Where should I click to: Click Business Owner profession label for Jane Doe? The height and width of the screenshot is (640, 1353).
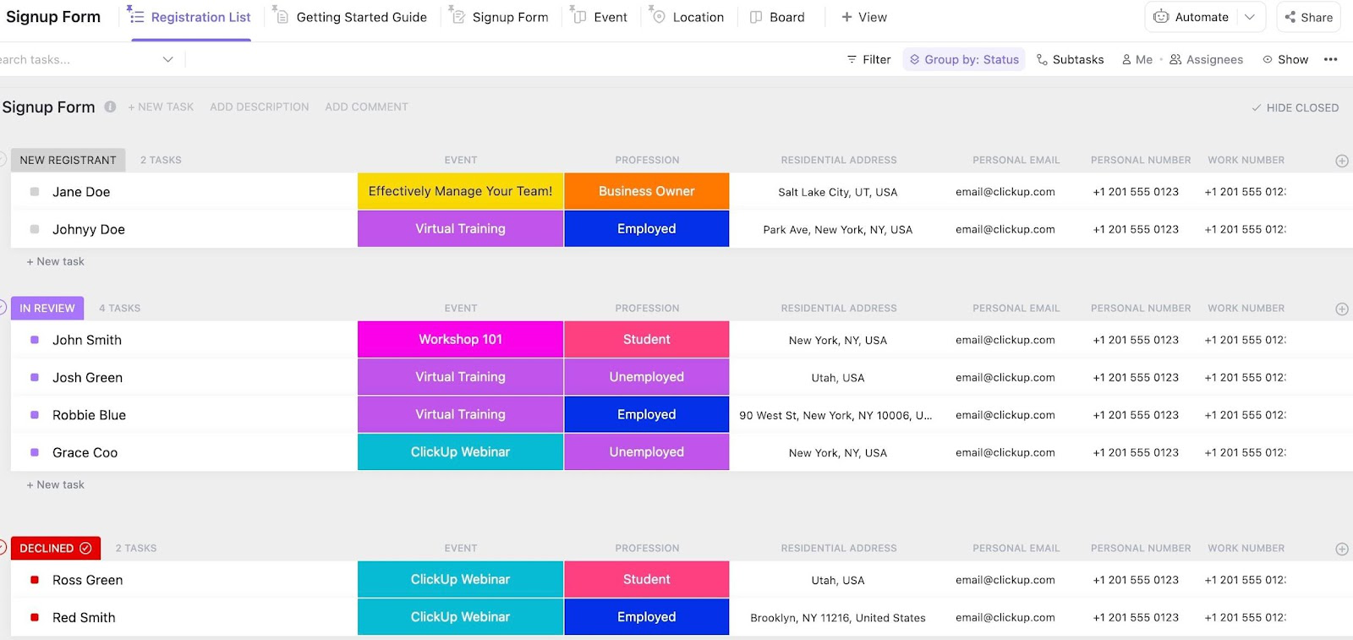click(x=646, y=192)
